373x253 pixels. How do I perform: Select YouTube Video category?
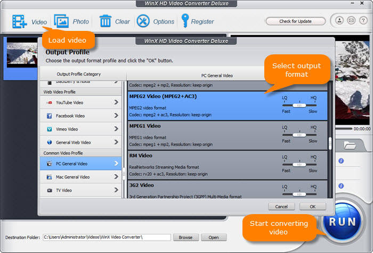coord(80,102)
